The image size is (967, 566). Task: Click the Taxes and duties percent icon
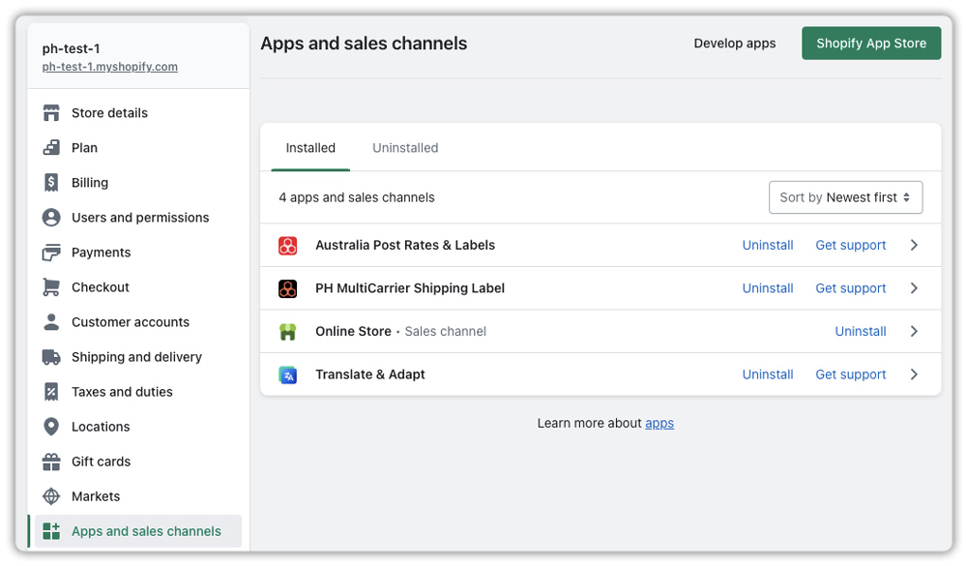click(x=51, y=392)
